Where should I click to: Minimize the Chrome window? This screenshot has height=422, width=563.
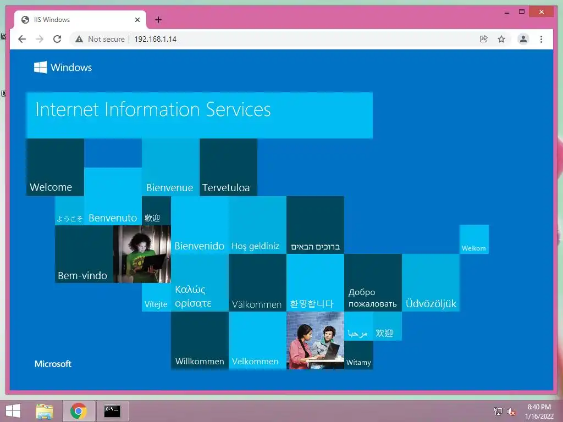[506, 12]
